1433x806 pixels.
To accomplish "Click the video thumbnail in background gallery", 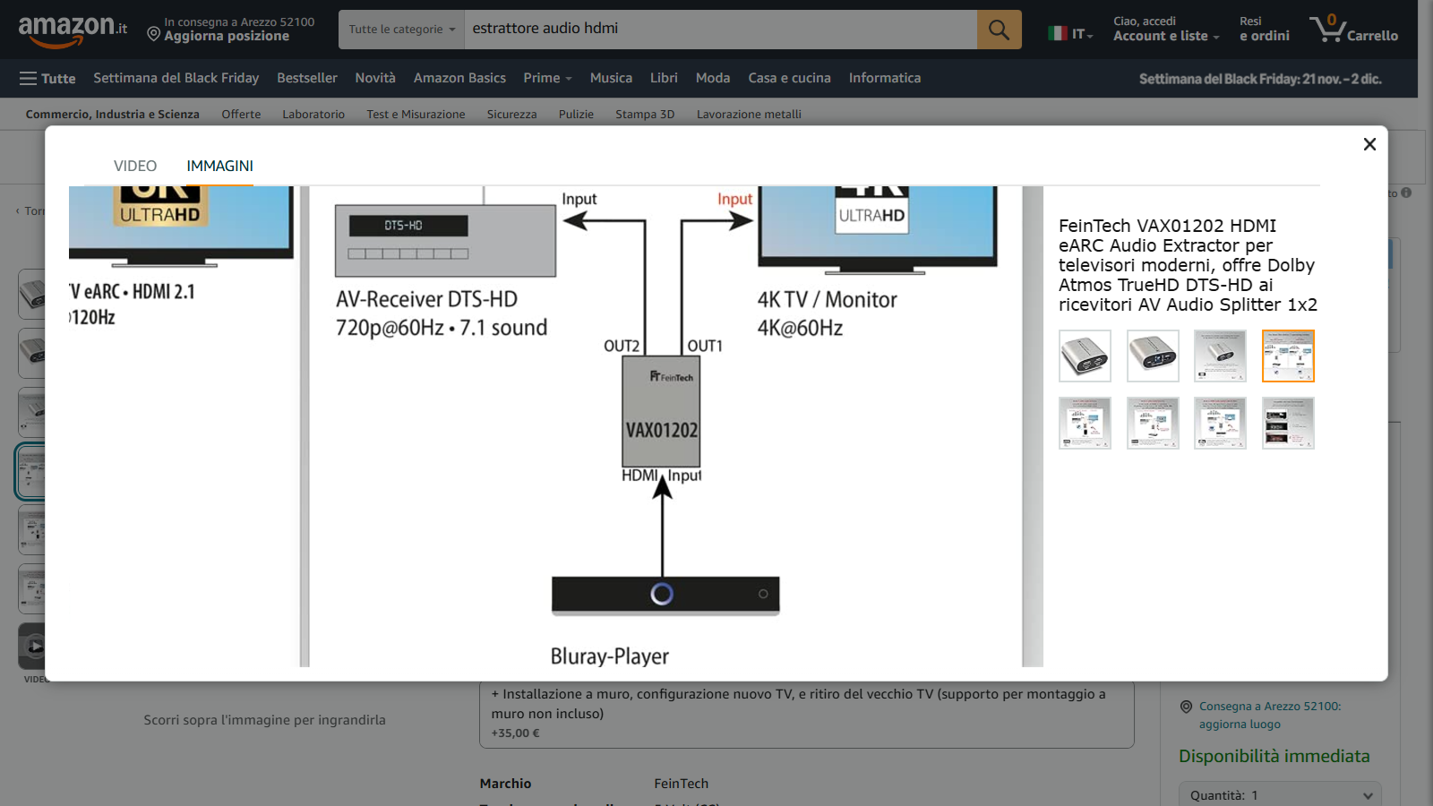I will [32, 646].
